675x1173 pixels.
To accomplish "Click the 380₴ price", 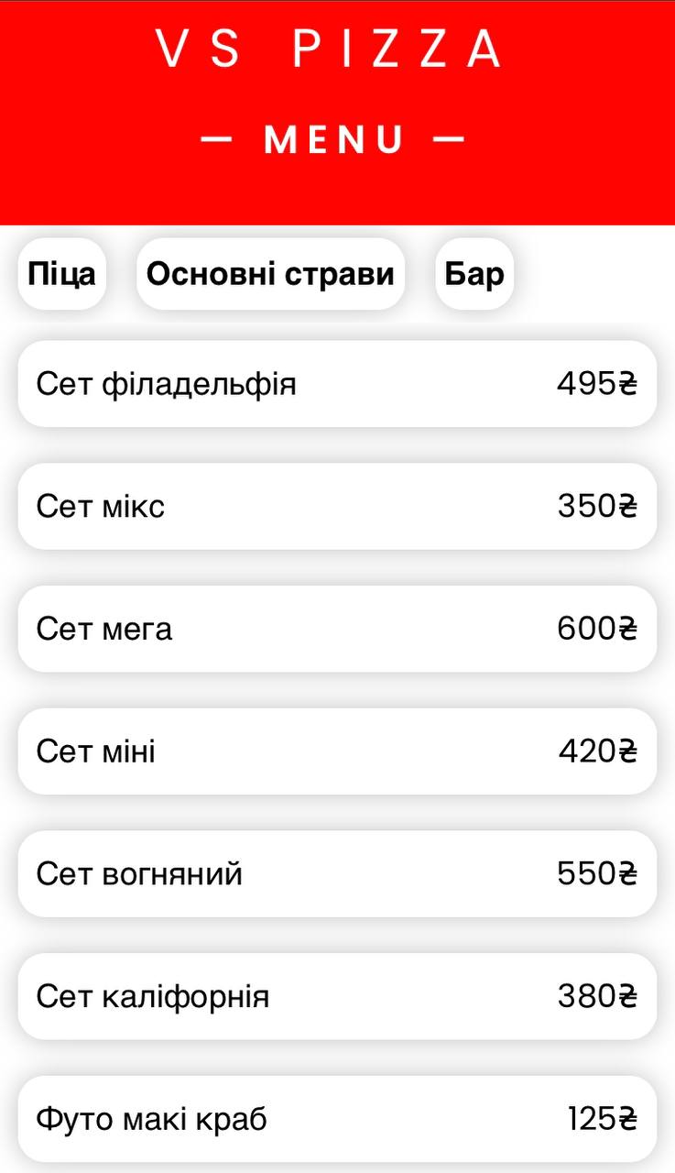I will click(x=597, y=996).
